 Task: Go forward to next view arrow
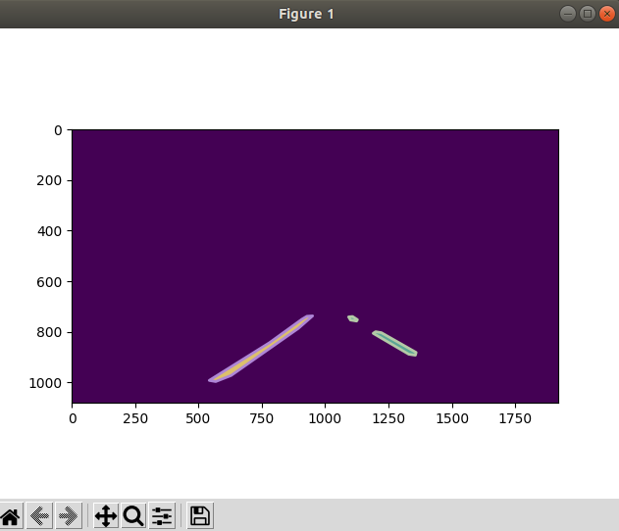pyautogui.click(x=69, y=515)
